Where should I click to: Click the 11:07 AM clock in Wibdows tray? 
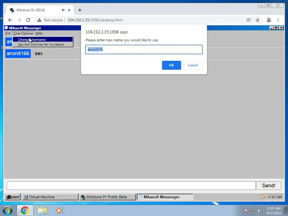(x=274, y=197)
